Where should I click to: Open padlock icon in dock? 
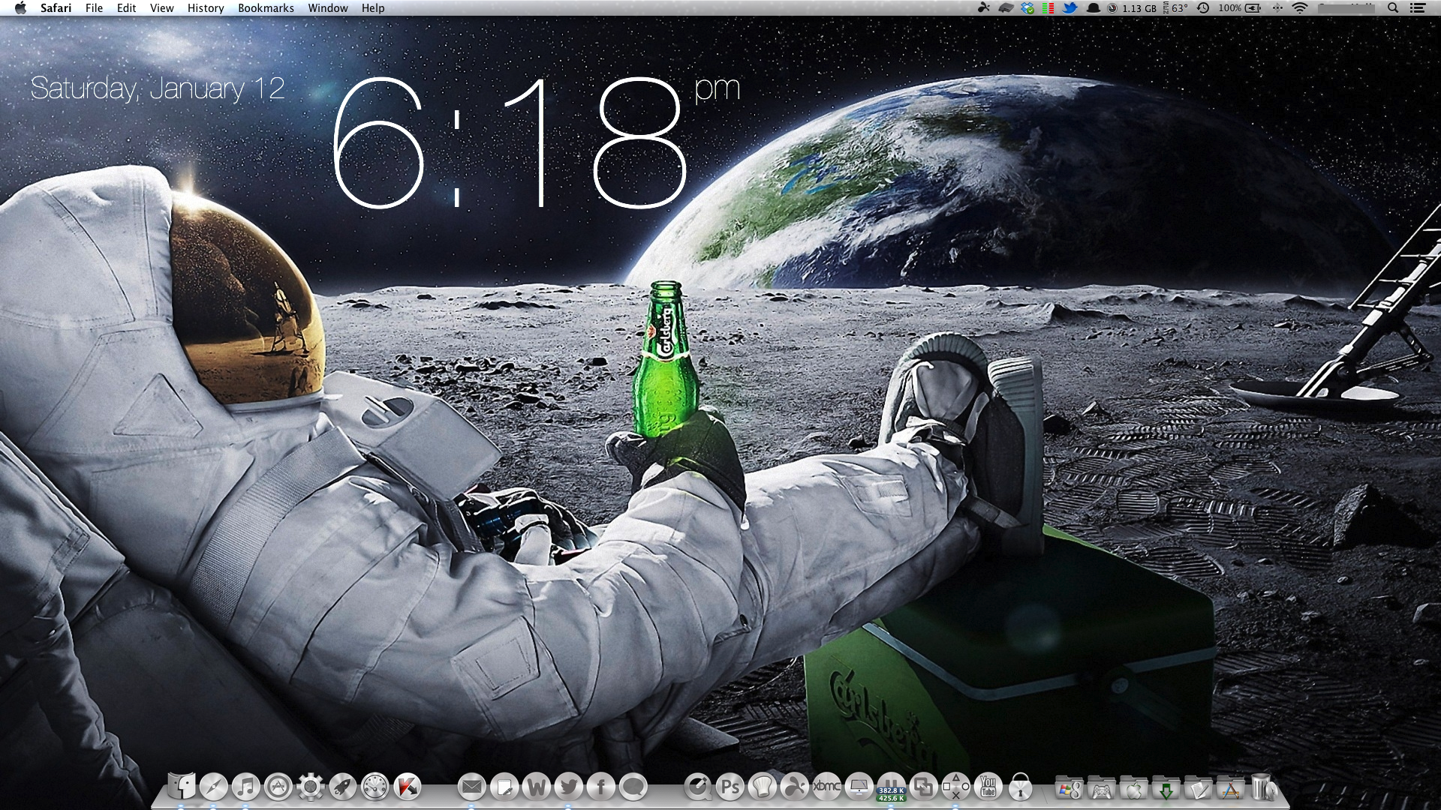[1021, 787]
